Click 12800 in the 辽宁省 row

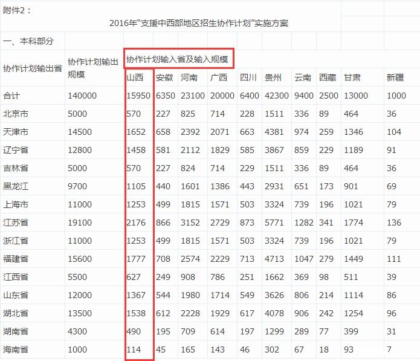pyautogui.click(x=80, y=150)
